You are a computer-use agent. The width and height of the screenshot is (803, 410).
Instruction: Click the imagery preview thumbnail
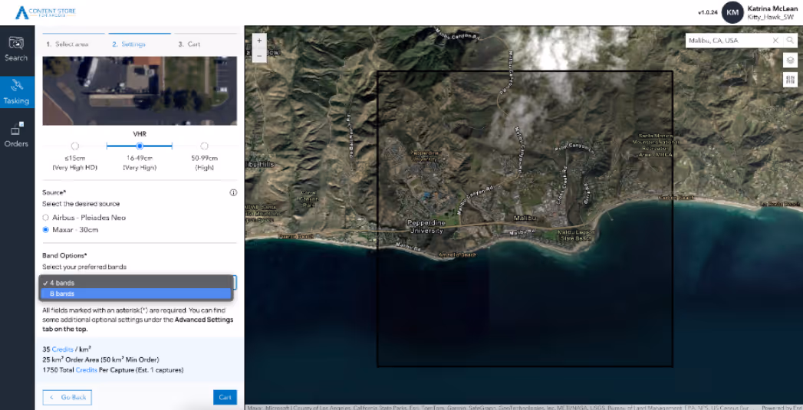point(140,90)
